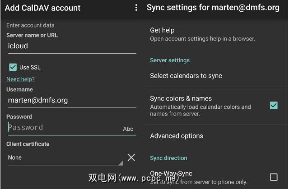Focus the Username input field
Viewport: 289px width, 189px height.
pyautogui.click(x=71, y=101)
